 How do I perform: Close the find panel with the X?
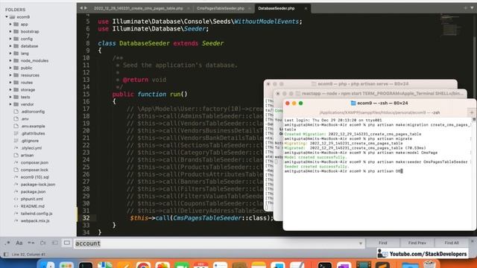pos(473,241)
